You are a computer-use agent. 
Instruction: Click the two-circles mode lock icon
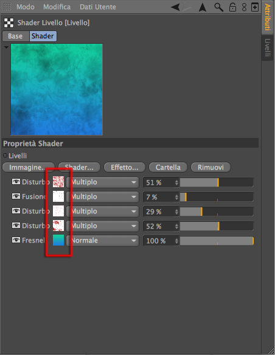[x=244, y=7]
